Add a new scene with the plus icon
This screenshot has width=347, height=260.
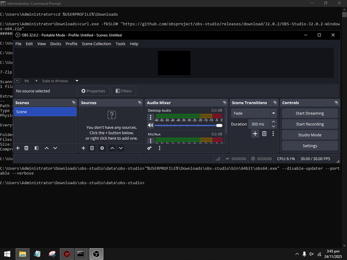(18, 148)
